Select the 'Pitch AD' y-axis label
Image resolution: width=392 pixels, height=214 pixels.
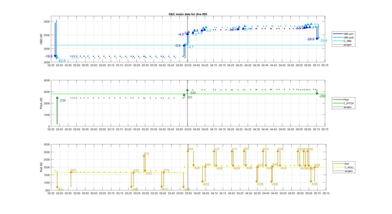pos(41,103)
